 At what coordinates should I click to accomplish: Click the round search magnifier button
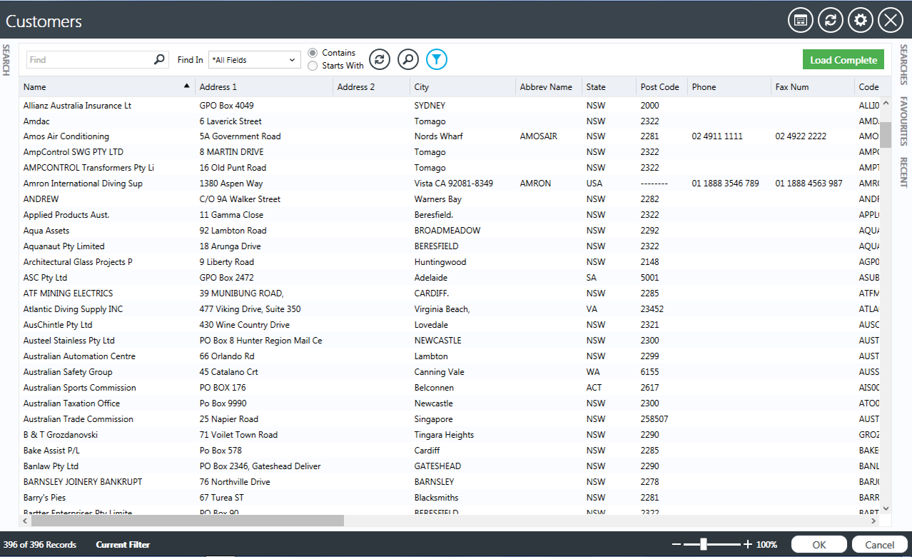pyautogui.click(x=408, y=59)
